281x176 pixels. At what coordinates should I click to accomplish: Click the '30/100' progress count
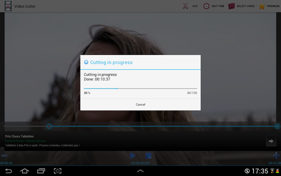tap(192, 93)
